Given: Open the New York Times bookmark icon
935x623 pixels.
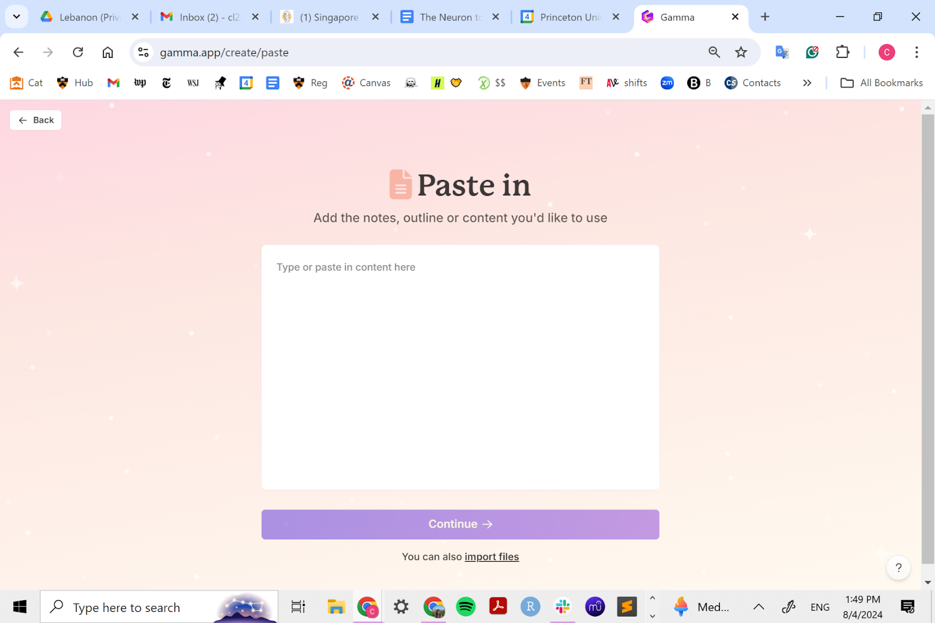Looking at the screenshot, I should 167,83.
